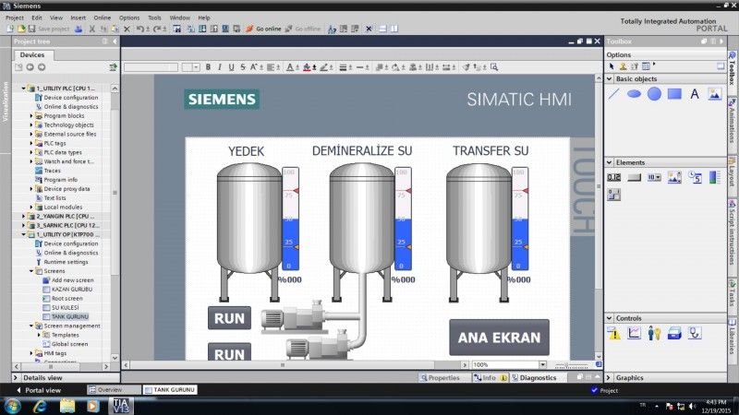The height and width of the screenshot is (415, 739).
Task: Select the Graphic view object
Action: (714, 94)
